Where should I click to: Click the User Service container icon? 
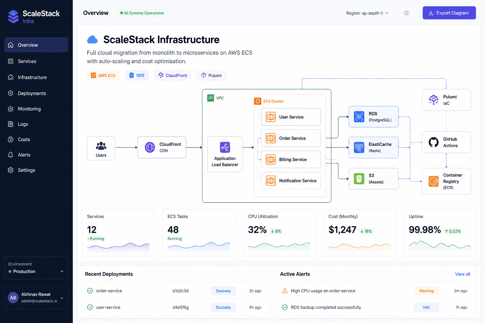[x=271, y=117]
